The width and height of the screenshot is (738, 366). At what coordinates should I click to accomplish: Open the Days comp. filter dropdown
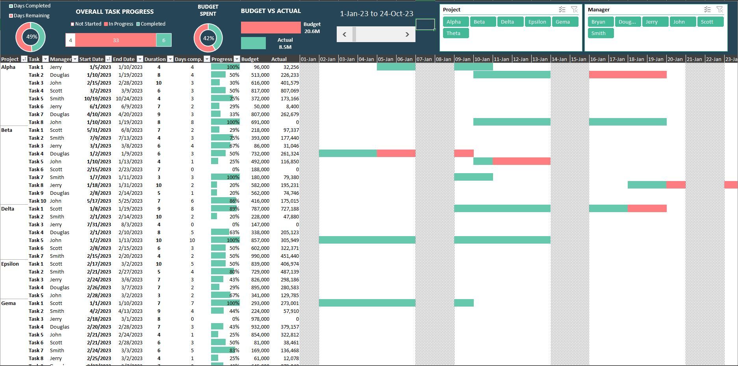pyautogui.click(x=207, y=59)
